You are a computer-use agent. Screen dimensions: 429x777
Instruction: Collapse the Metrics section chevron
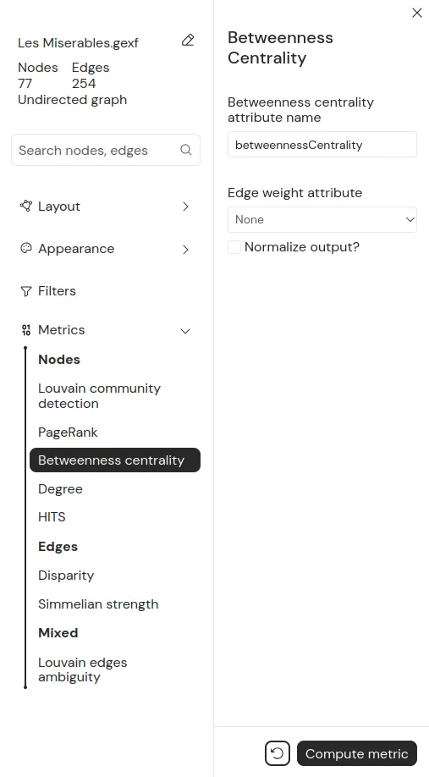click(x=185, y=331)
